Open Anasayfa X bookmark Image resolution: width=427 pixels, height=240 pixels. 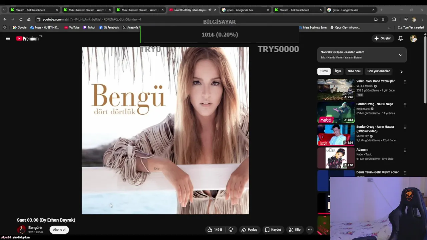pyautogui.click(x=131, y=28)
